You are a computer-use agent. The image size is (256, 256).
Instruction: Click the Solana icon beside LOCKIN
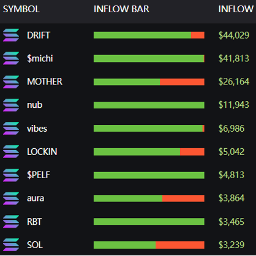(x=11, y=151)
